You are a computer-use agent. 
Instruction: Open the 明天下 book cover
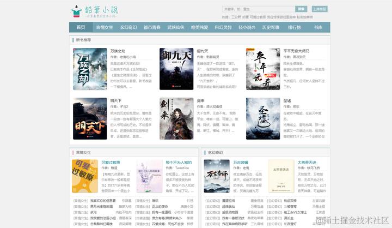pyautogui.click(x=90, y=118)
